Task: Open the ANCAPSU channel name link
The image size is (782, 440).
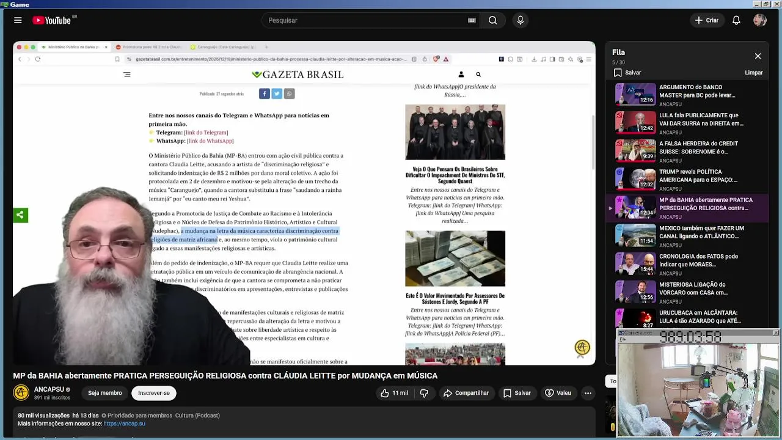Action: point(49,389)
